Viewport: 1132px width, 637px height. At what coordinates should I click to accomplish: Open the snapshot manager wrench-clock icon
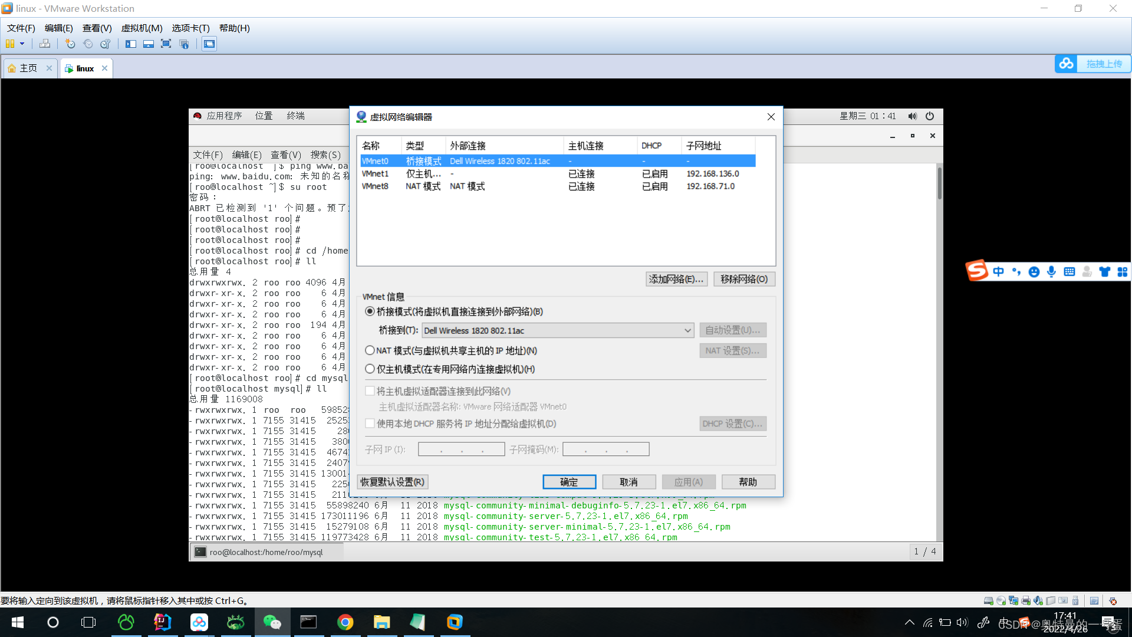click(106, 44)
